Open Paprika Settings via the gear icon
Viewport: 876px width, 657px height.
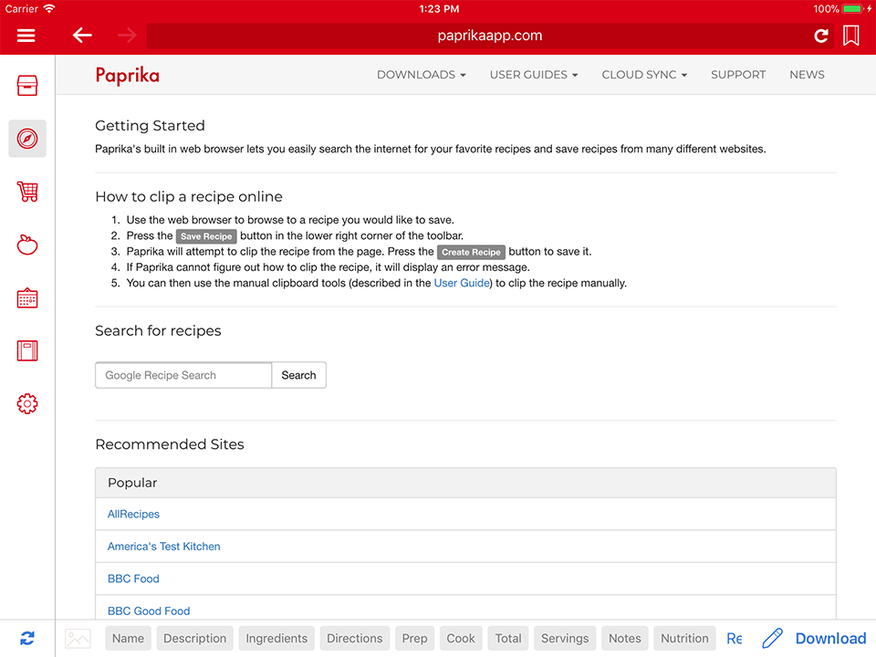point(26,403)
